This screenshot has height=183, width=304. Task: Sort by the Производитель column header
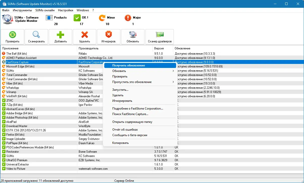coord(115,48)
